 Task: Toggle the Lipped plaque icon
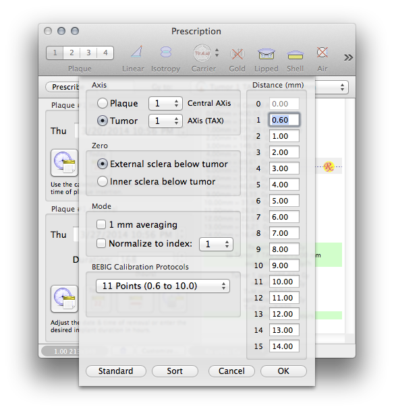(x=266, y=54)
